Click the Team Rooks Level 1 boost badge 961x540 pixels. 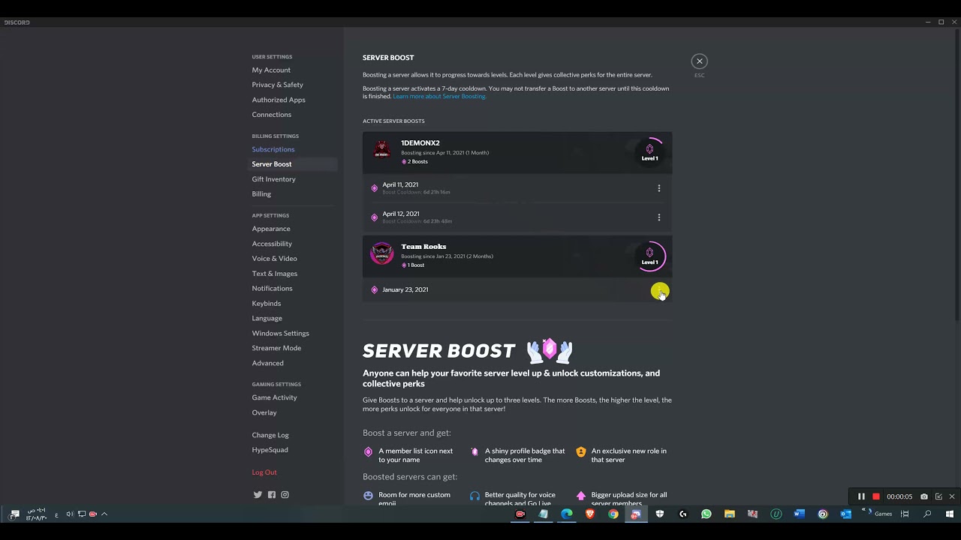[x=650, y=256]
